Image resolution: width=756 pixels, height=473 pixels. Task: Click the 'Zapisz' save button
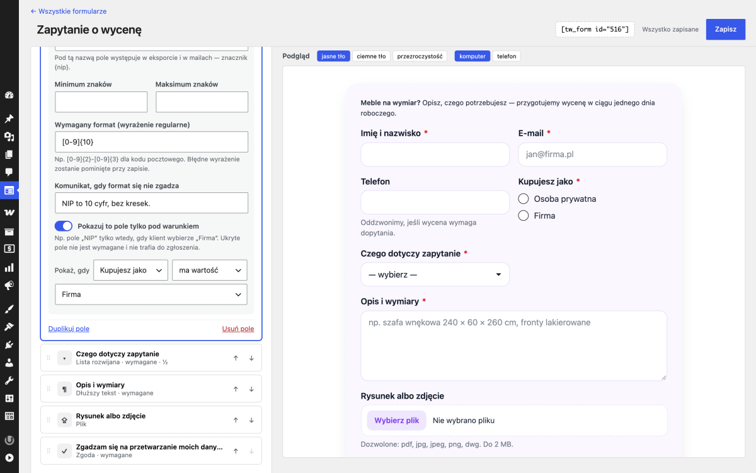[725, 29]
